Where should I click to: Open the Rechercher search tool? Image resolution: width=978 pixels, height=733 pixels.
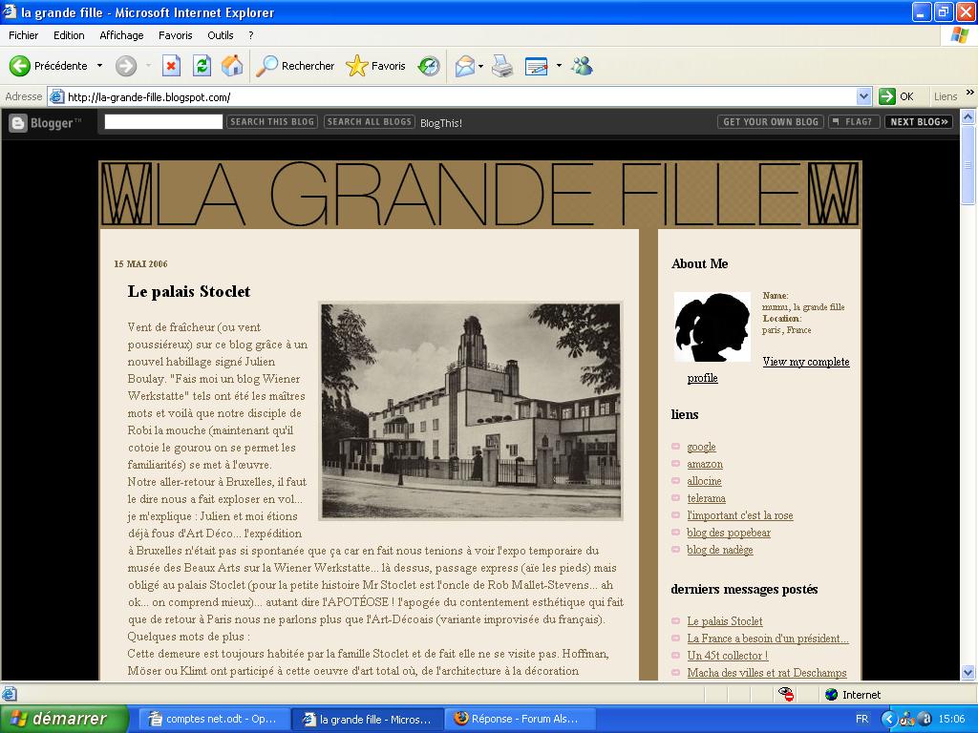[x=296, y=66]
